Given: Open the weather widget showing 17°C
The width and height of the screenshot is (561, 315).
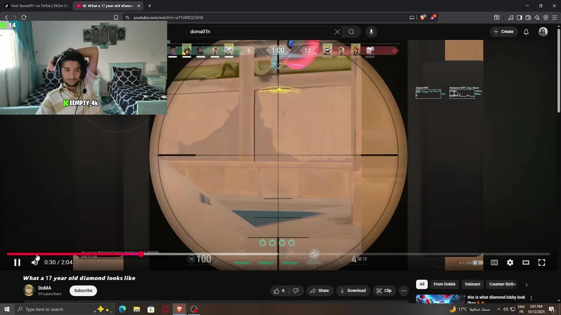Looking at the screenshot, I should pos(469,309).
